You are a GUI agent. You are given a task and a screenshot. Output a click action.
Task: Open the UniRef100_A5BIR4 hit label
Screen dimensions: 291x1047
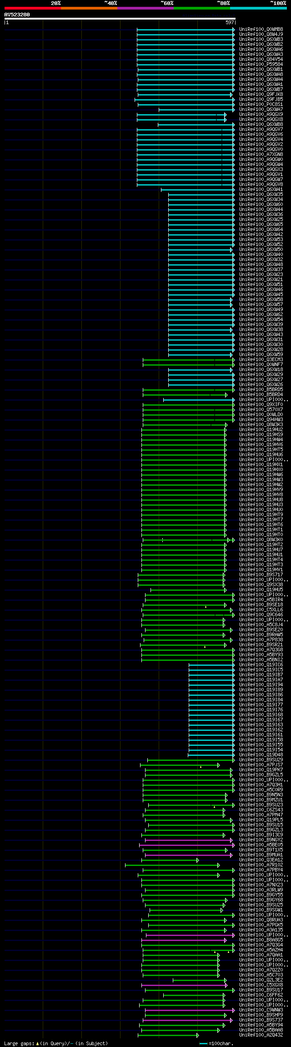261,600
